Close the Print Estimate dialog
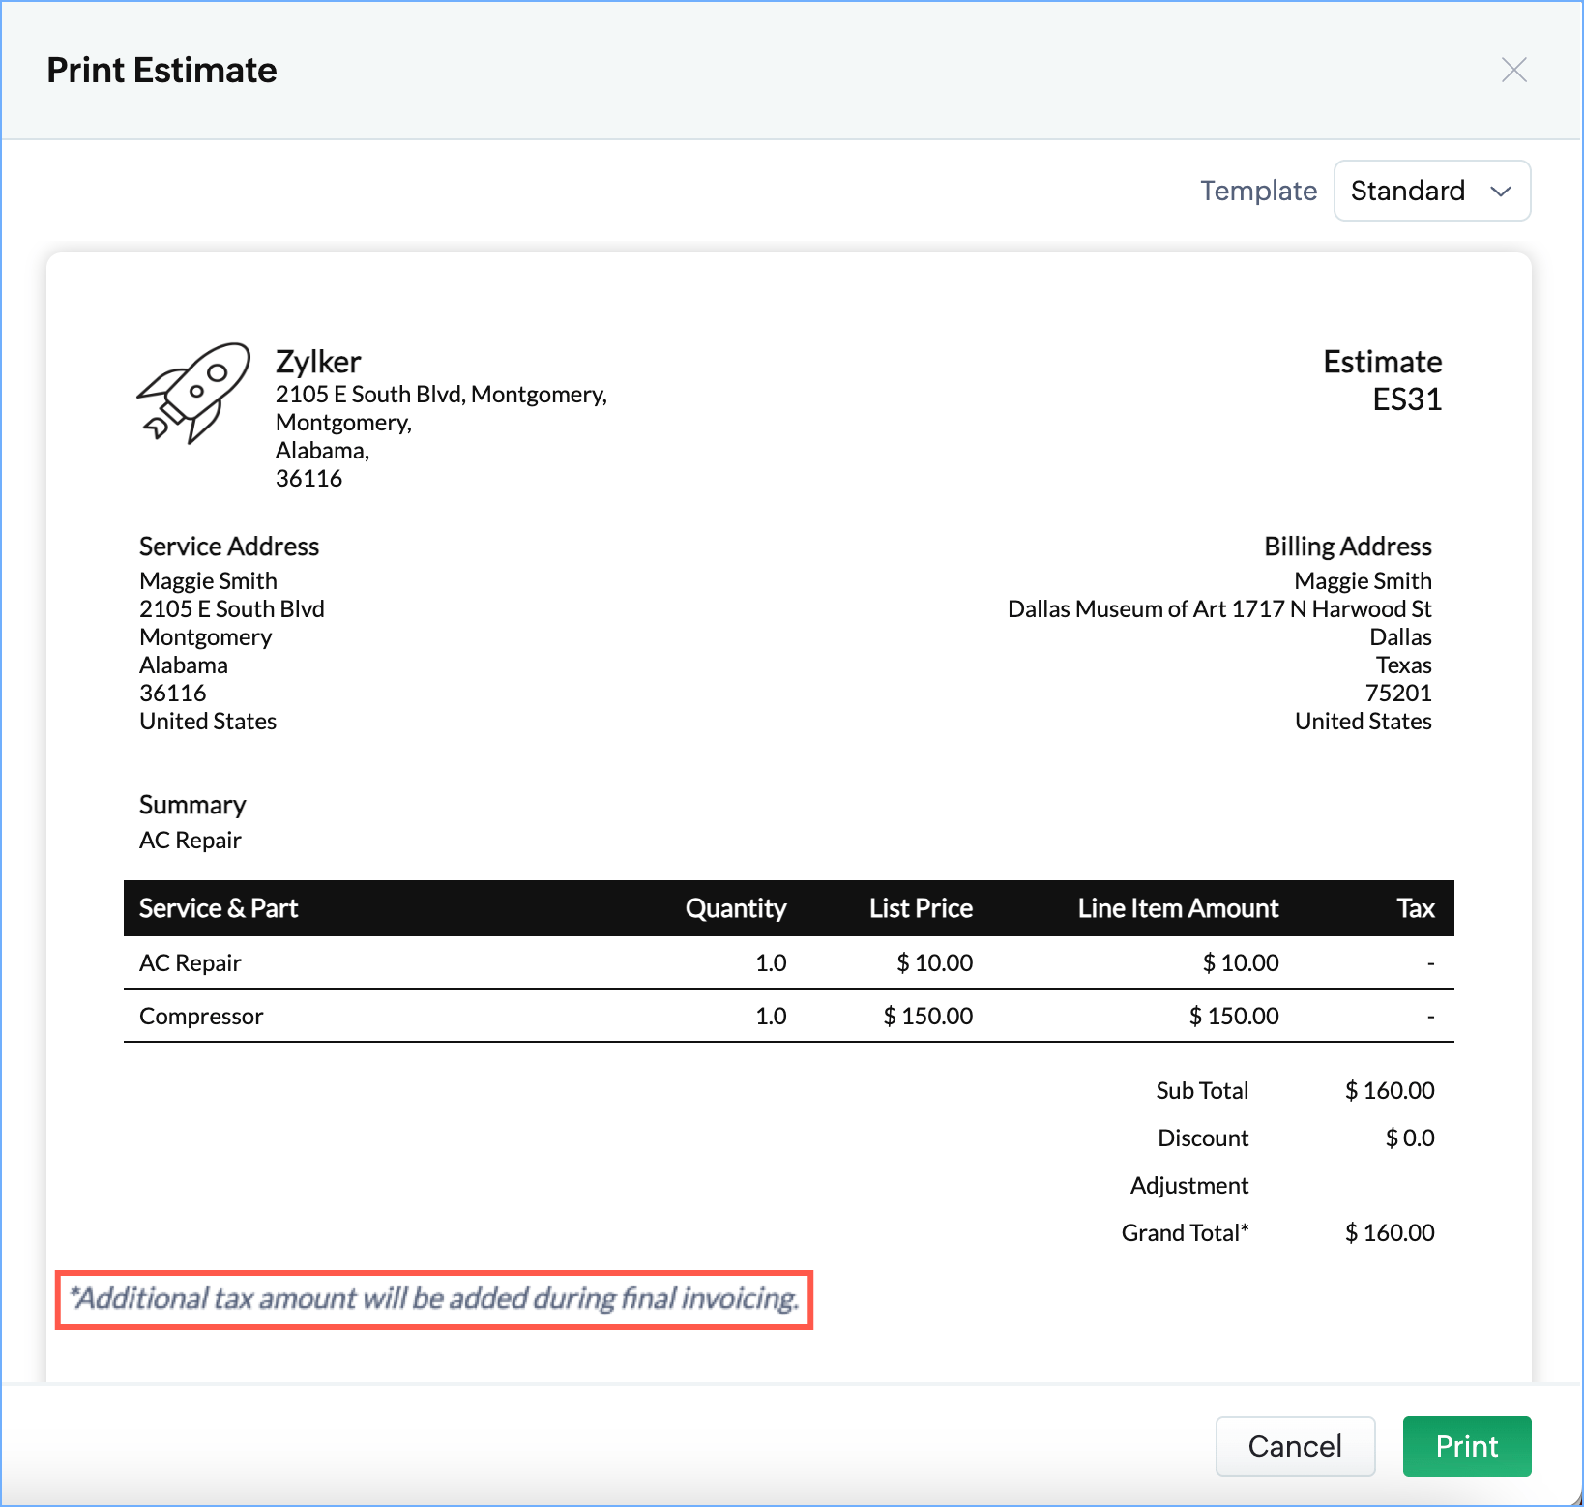 click(x=1513, y=70)
